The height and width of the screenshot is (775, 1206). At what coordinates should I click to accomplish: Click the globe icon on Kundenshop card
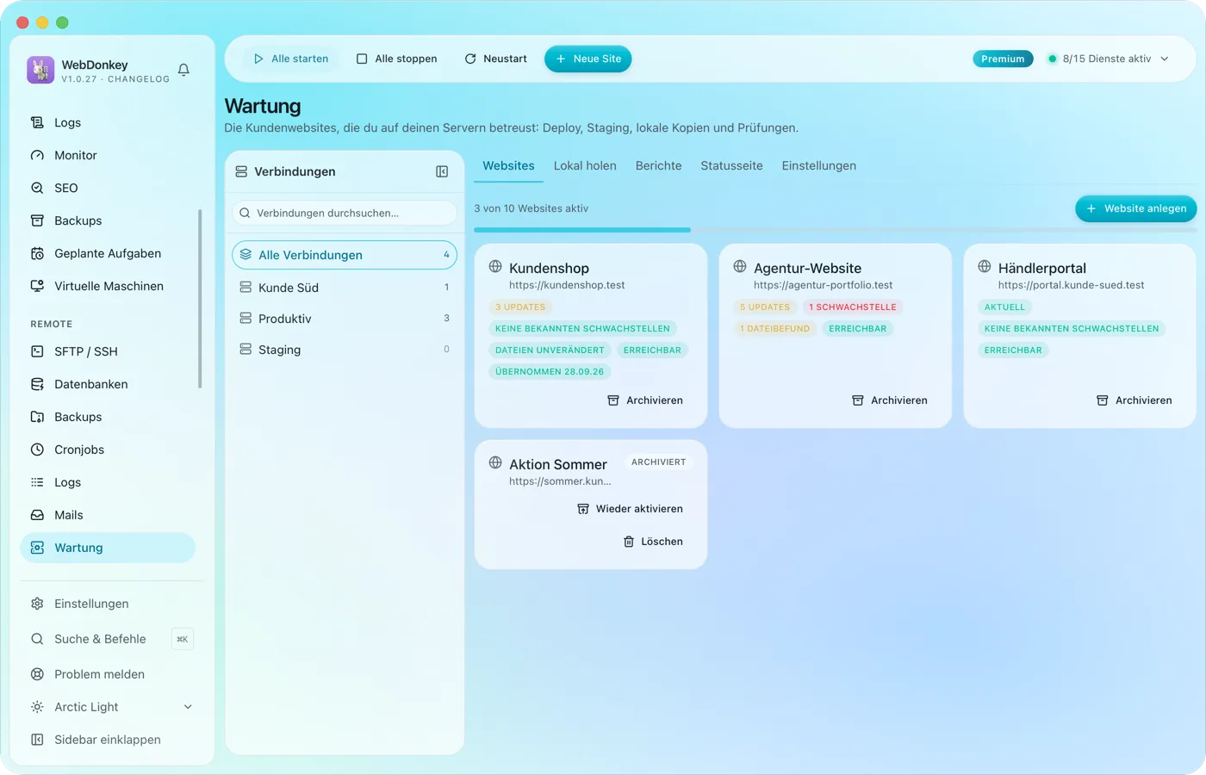pos(495,266)
